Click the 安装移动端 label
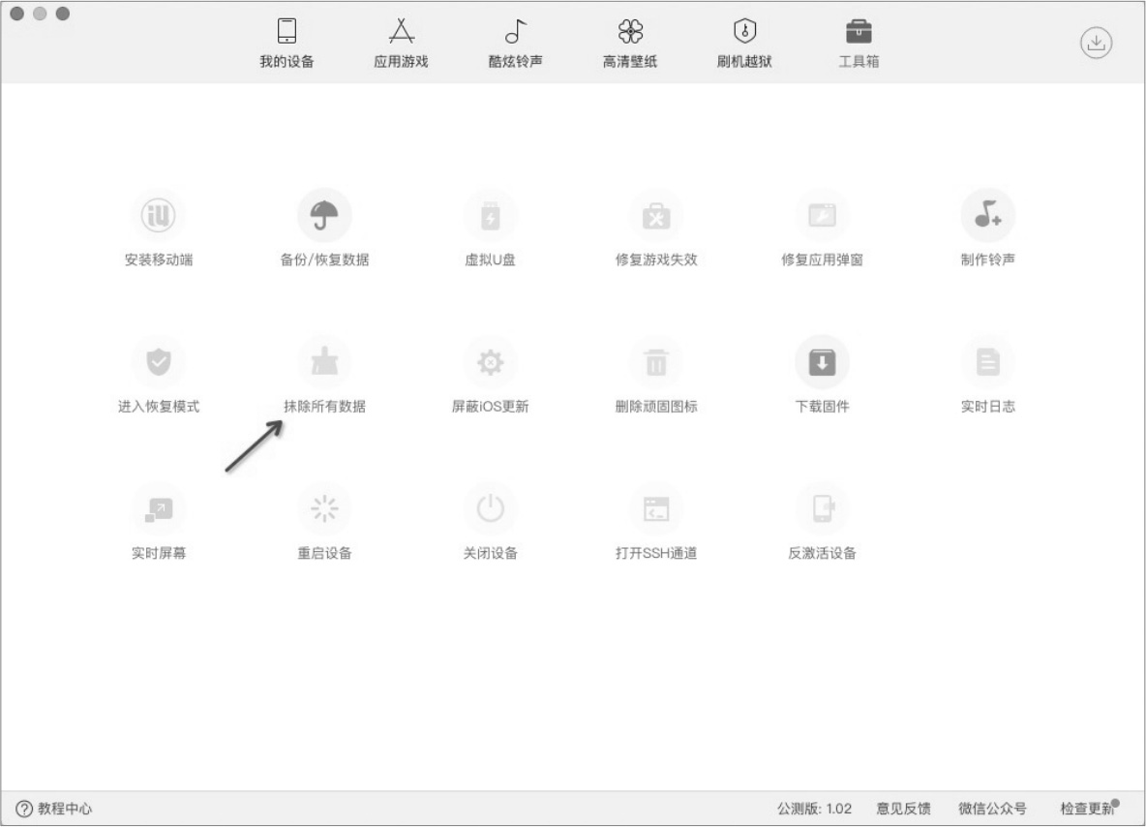This screenshot has height=827, width=1146. coord(159,260)
